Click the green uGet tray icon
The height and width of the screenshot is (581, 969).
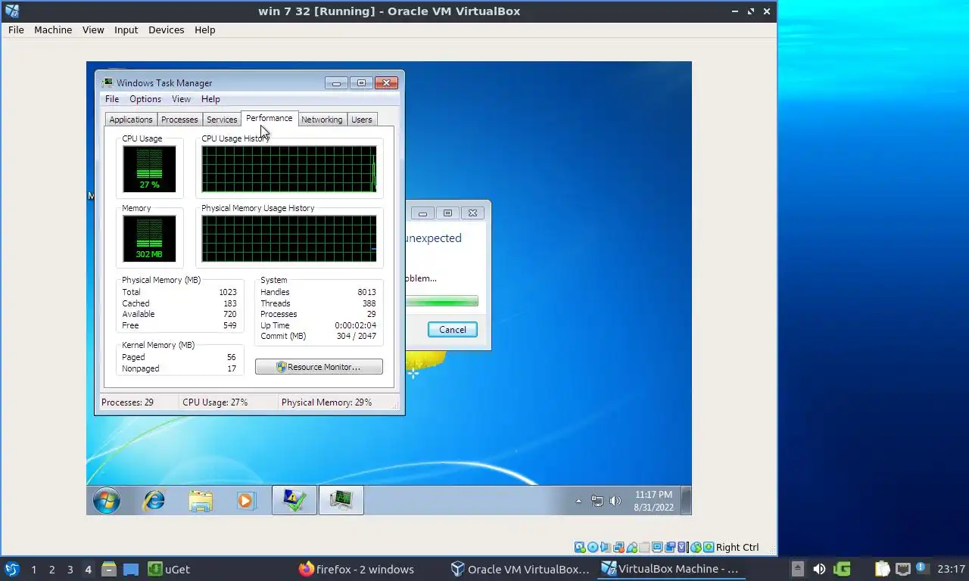[x=842, y=569]
